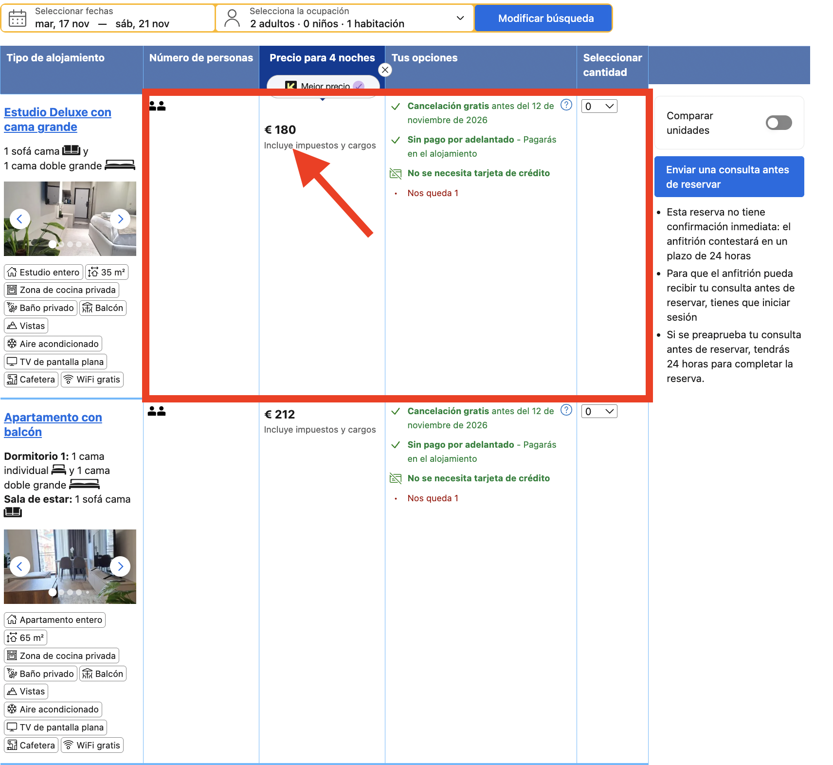Click the Precio para 4 noches column header
Screen dimensions: 833x765
(x=322, y=58)
